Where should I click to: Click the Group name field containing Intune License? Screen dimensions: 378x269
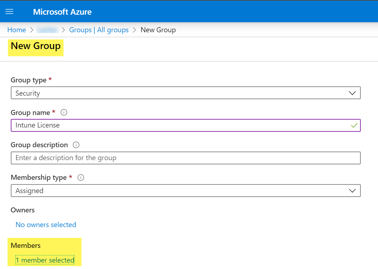point(179,125)
